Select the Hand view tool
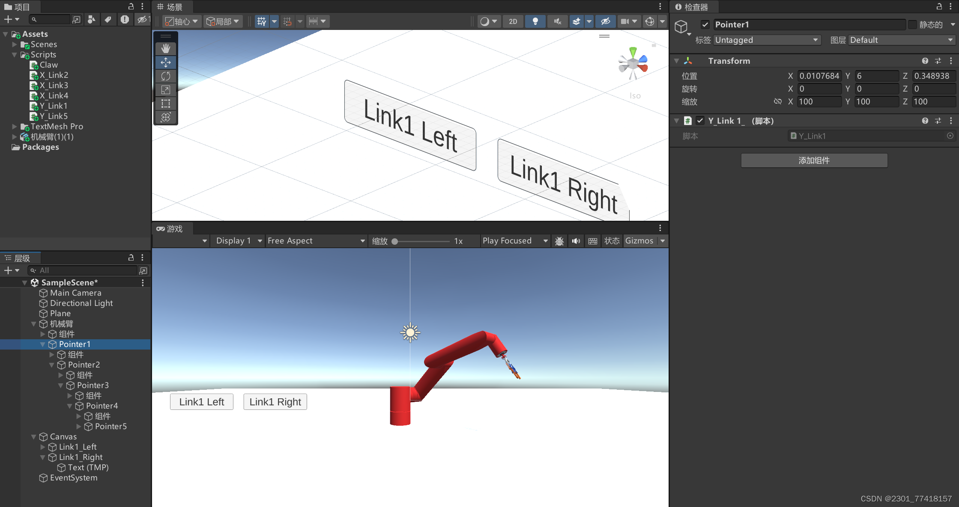Screen dimensions: 959x507 [x=166, y=48]
